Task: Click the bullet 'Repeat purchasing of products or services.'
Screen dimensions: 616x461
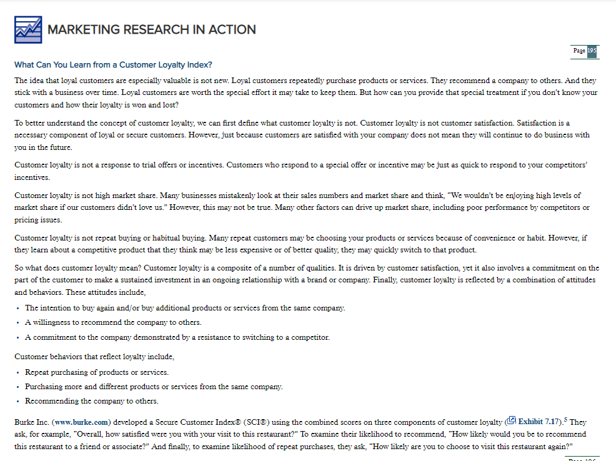Action: click(97, 372)
